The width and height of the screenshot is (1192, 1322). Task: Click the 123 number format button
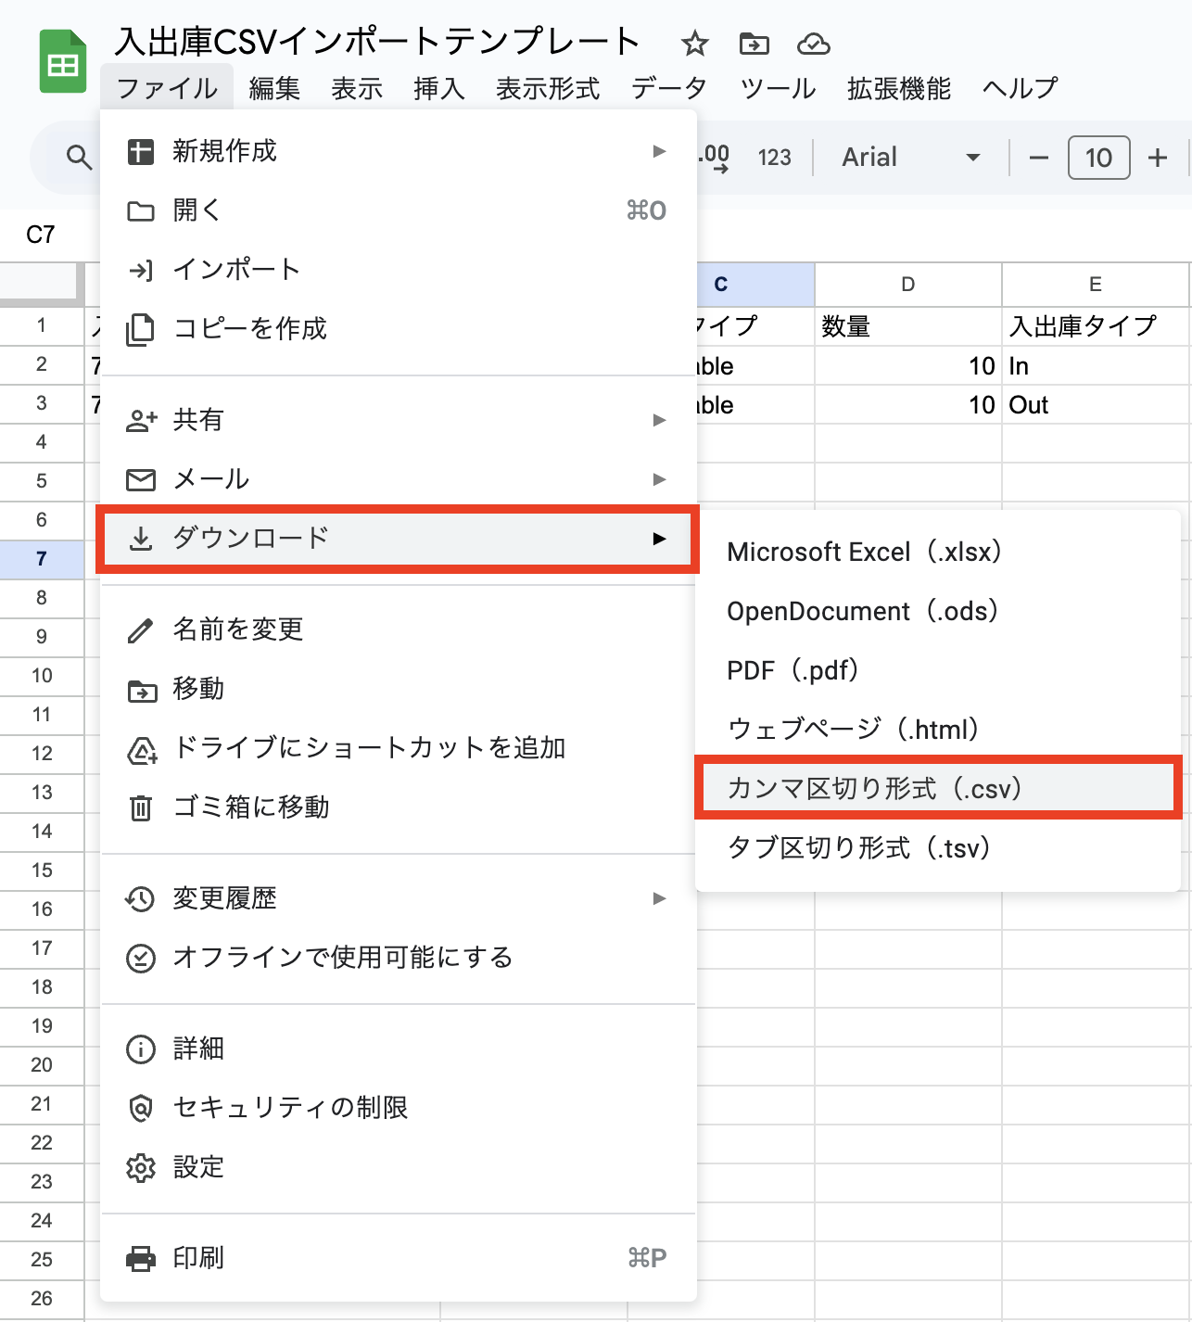[x=774, y=158]
